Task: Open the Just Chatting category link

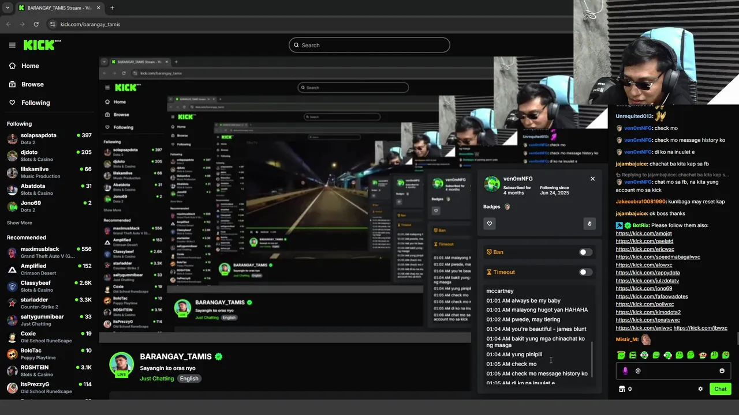Action: click(156, 379)
